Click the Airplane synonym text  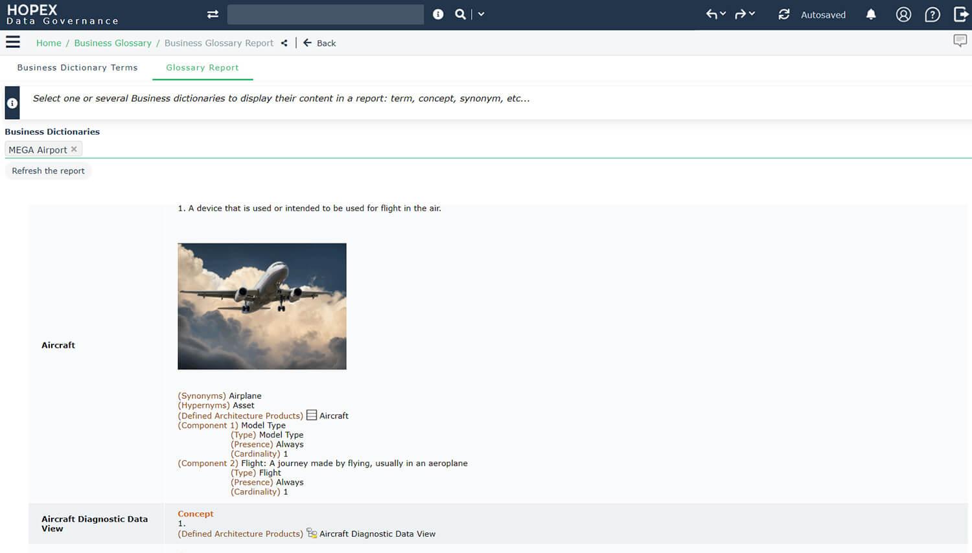(x=245, y=396)
